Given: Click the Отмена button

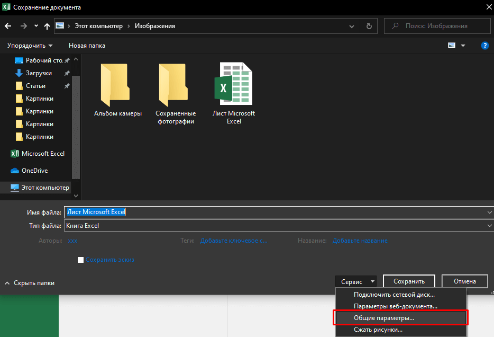Looking at the screenshot, I should [x=465, y=281].
